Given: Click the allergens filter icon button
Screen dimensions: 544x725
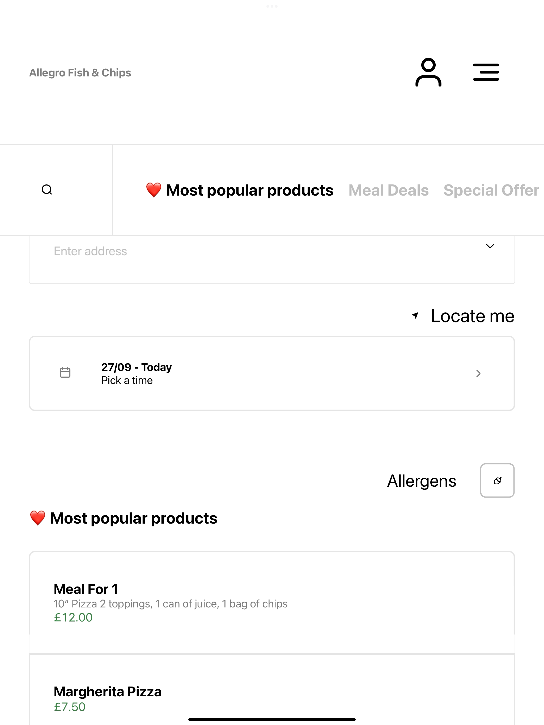Looking at the screenshot, I should (497, 481).
